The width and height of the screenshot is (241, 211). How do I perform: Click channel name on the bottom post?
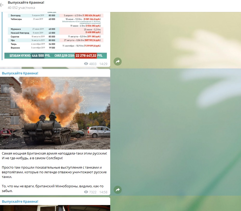20,201
